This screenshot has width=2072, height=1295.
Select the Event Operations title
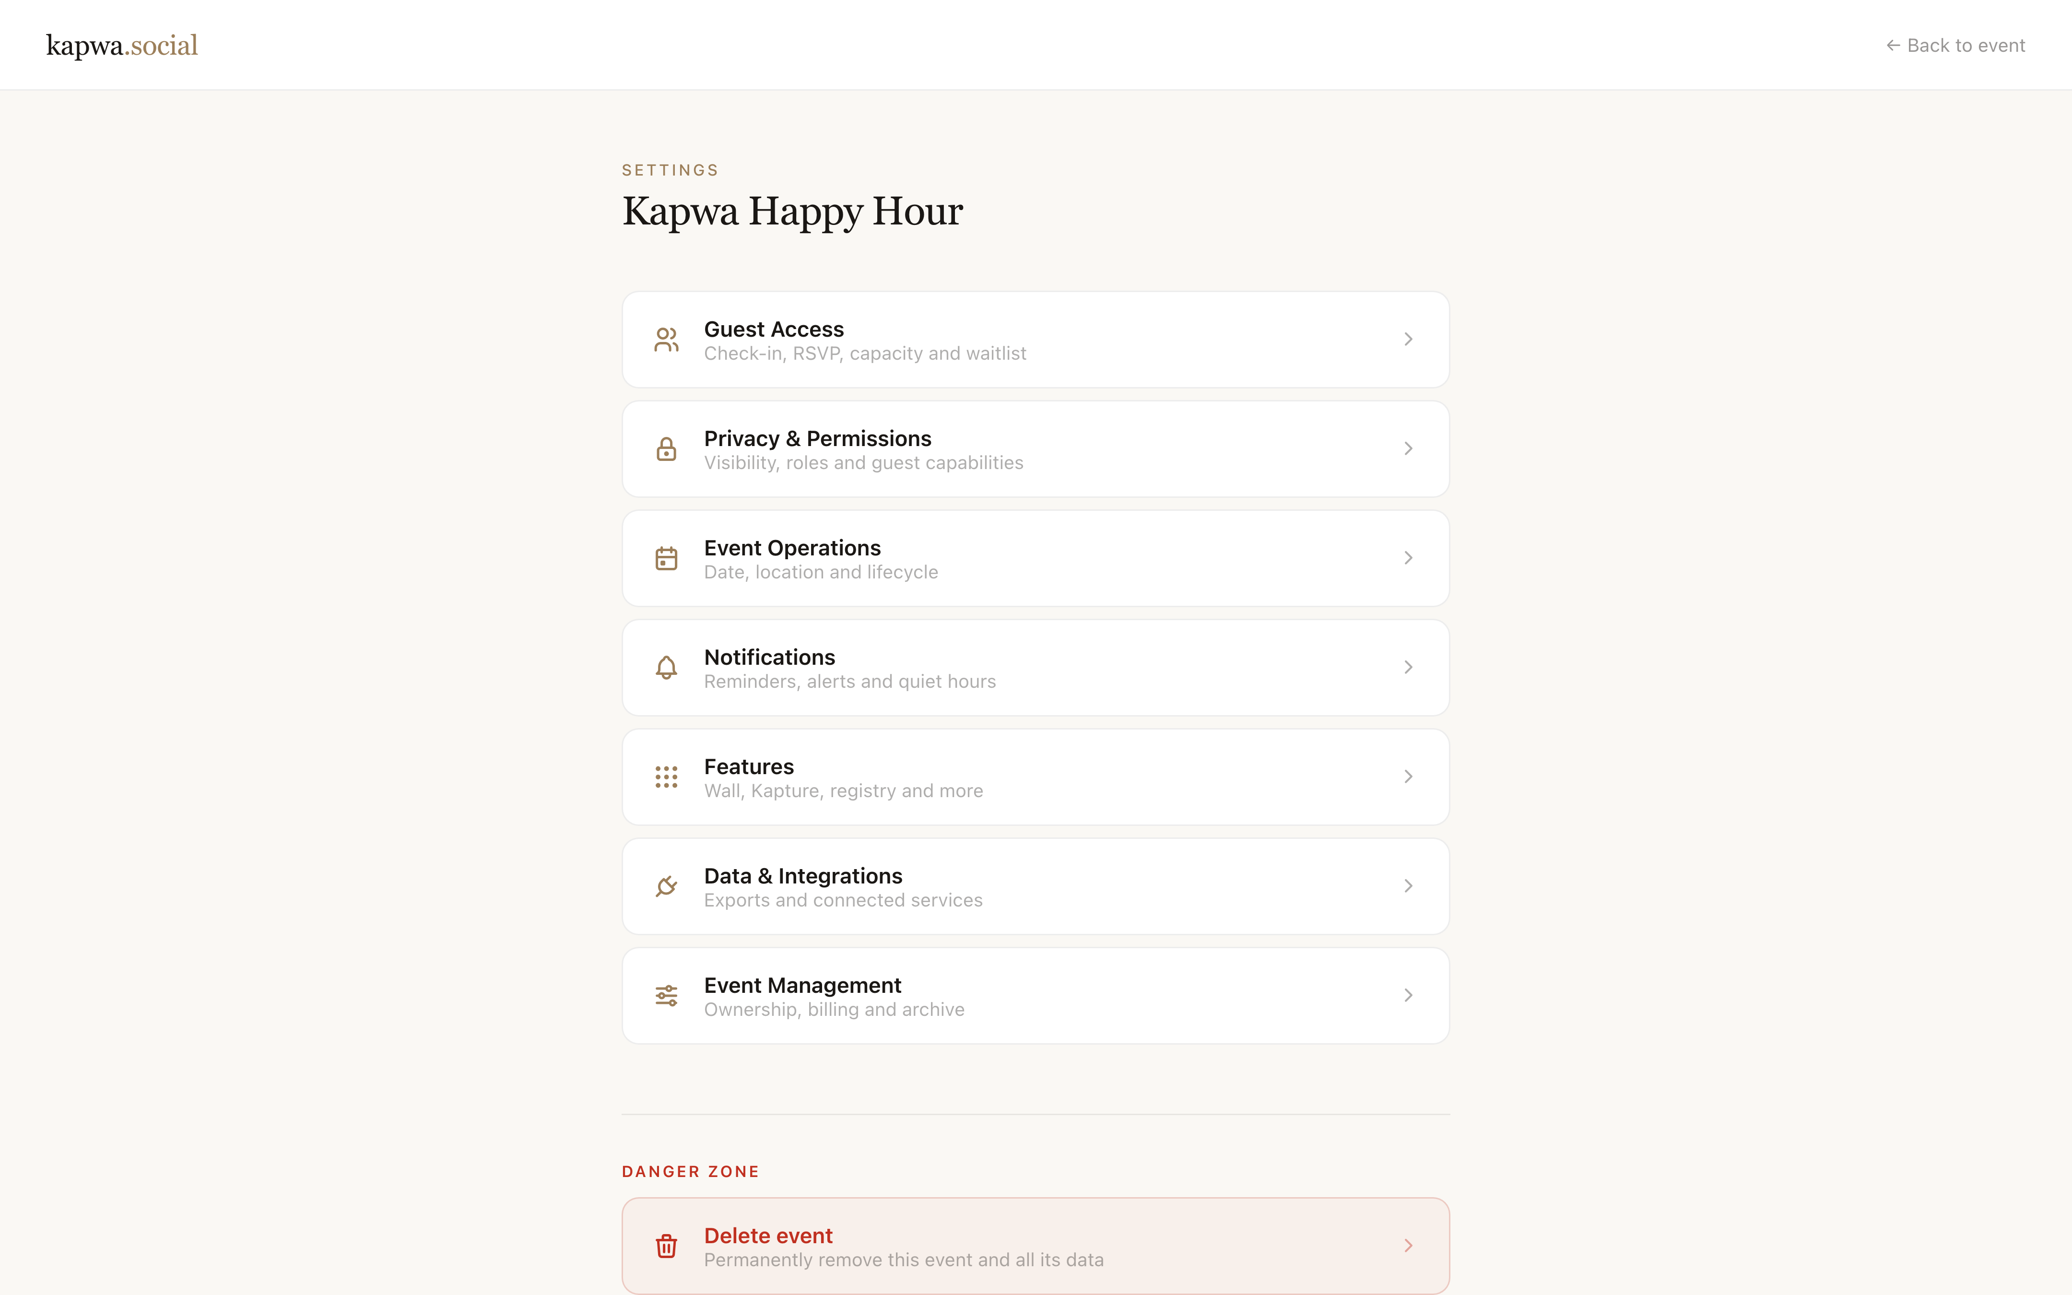[792, 548]
